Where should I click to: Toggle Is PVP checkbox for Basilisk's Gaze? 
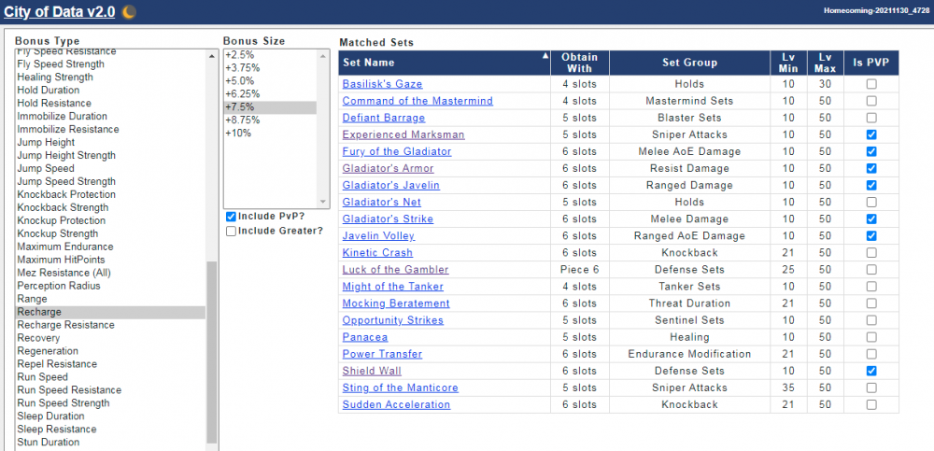click(x=870, y=84)
